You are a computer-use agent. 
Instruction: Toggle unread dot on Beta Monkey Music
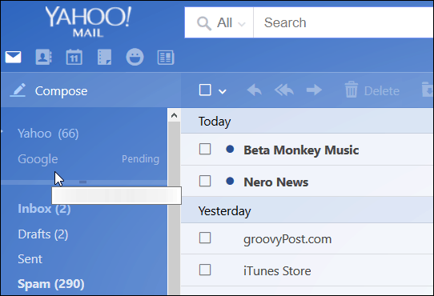(x=230, y=149)
